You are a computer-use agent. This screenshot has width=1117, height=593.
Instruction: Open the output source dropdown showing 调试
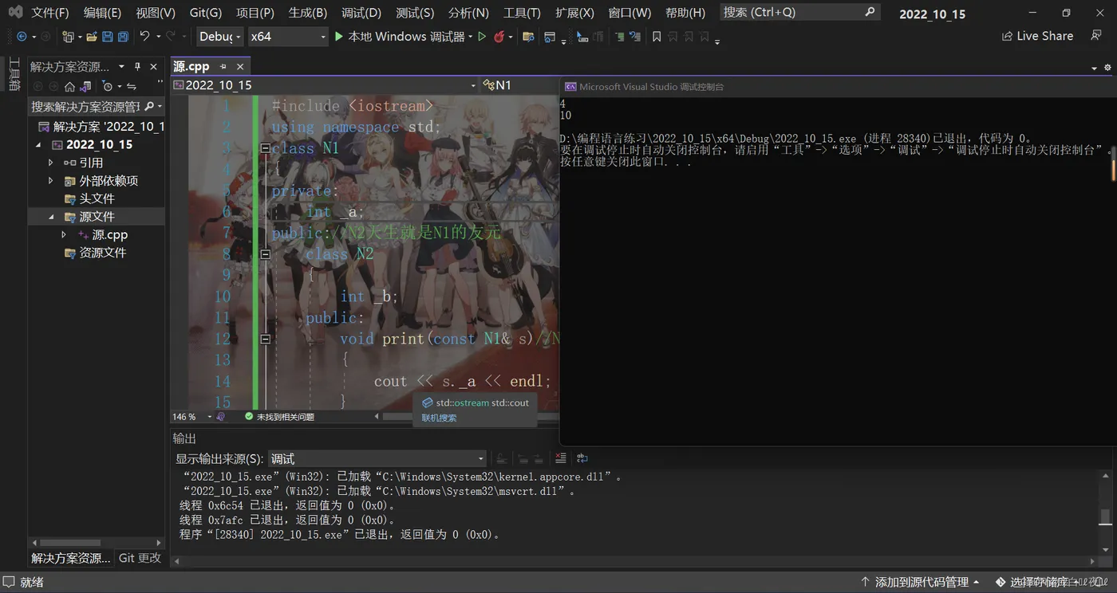pos(377,459)
